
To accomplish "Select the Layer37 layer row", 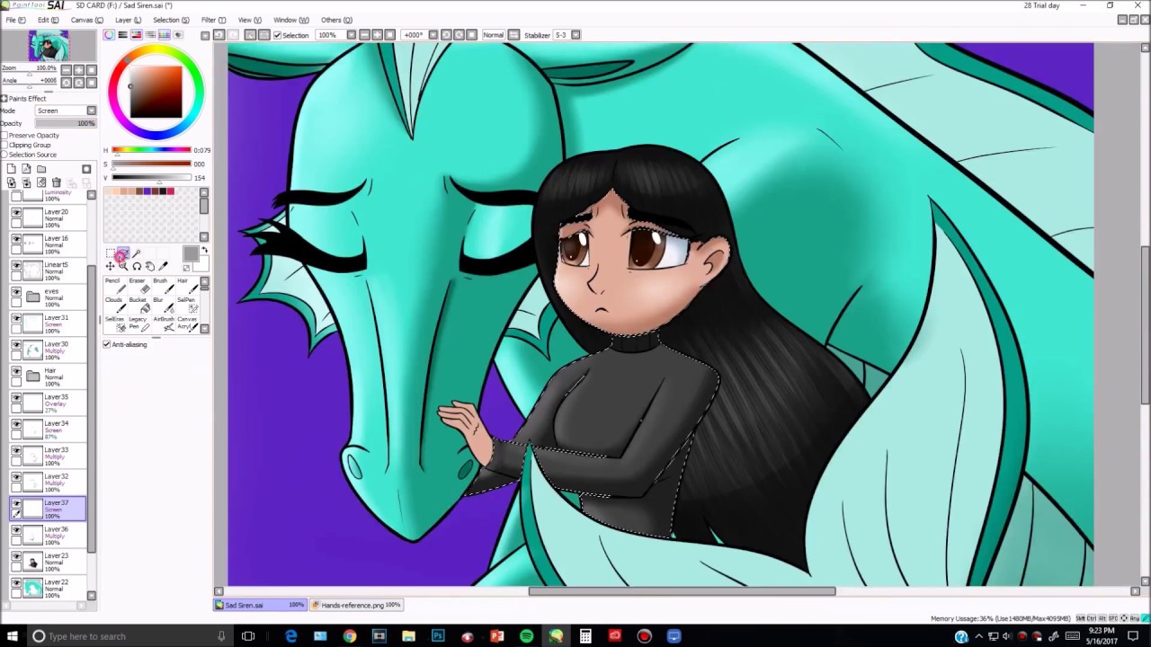I will click(48, 509).
